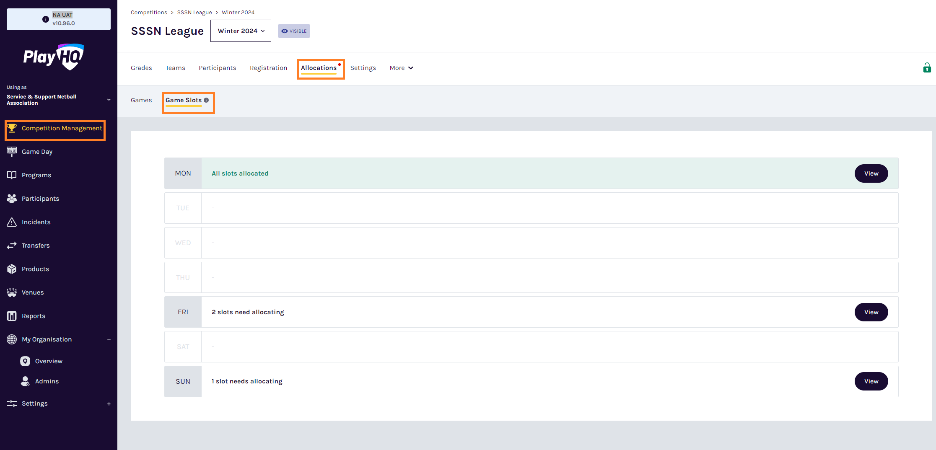The width and height of the screenshot is (936, 450).
Task: Switch to the Games sub-tab
Action: click(x=141, y=100)
